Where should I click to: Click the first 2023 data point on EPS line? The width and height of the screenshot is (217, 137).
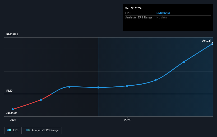tap(13, 109)
